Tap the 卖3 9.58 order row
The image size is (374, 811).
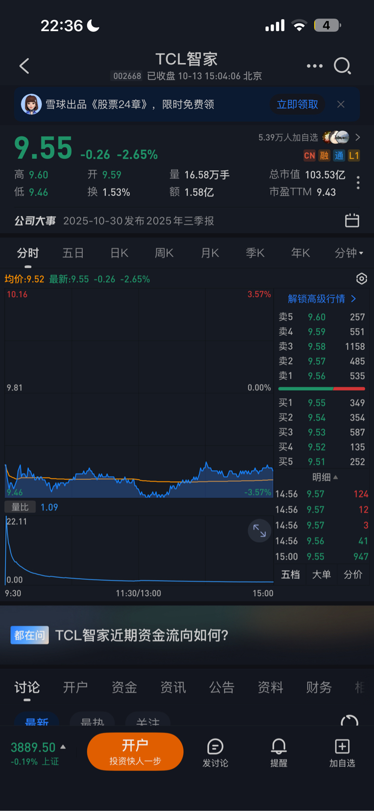click(321, 346)
